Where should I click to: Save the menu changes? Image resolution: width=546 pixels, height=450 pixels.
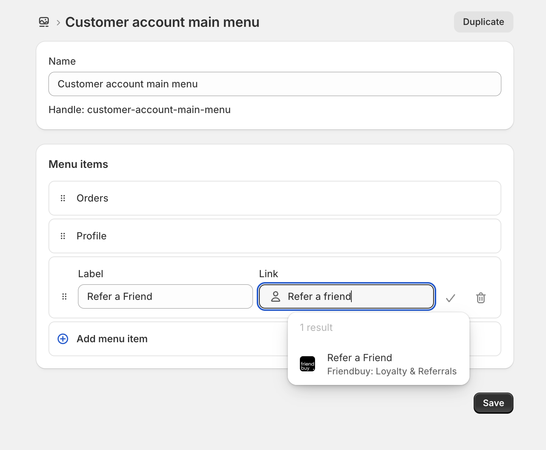click(x=493, y=403)
